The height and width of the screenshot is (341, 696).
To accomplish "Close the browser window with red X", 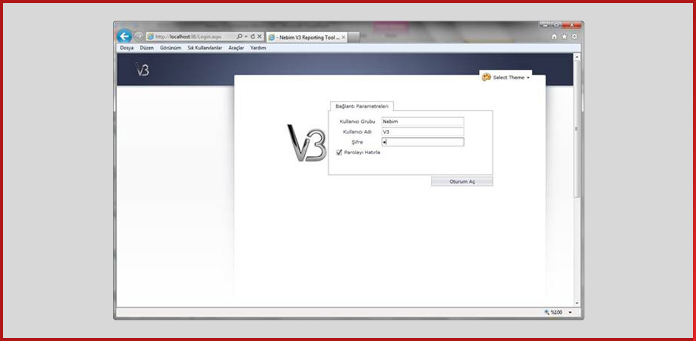I will [x=571, y=25].
